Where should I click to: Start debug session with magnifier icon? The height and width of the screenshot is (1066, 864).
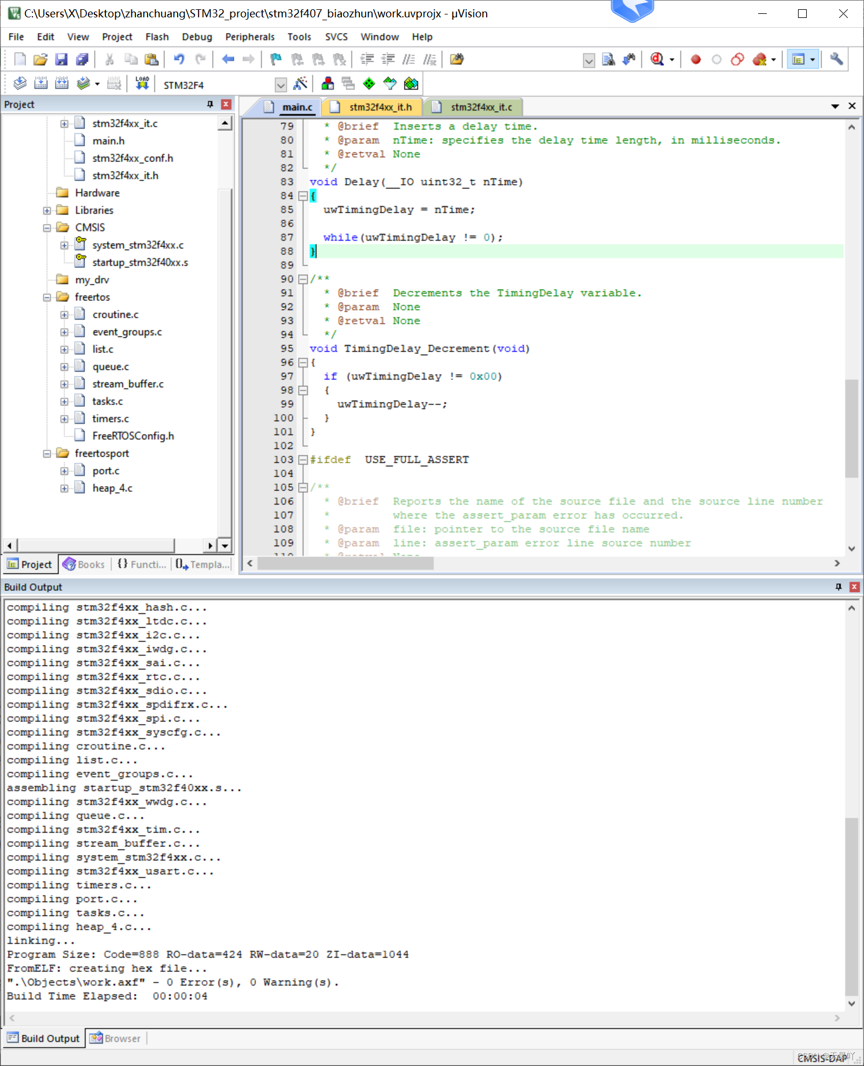pyautogui.click(x=657, y=59)
